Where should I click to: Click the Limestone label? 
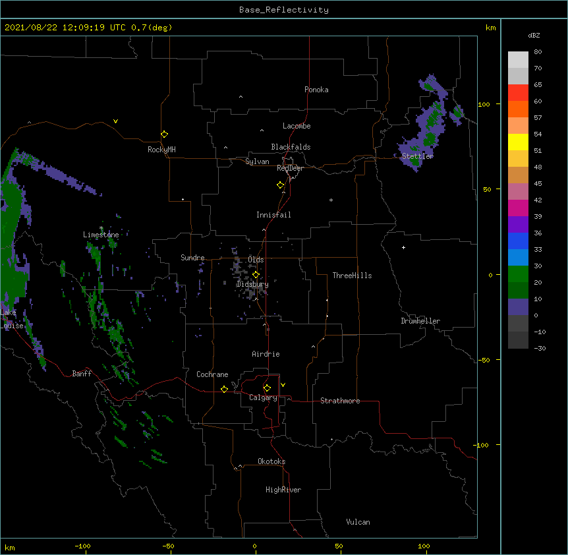click(101, 235)
